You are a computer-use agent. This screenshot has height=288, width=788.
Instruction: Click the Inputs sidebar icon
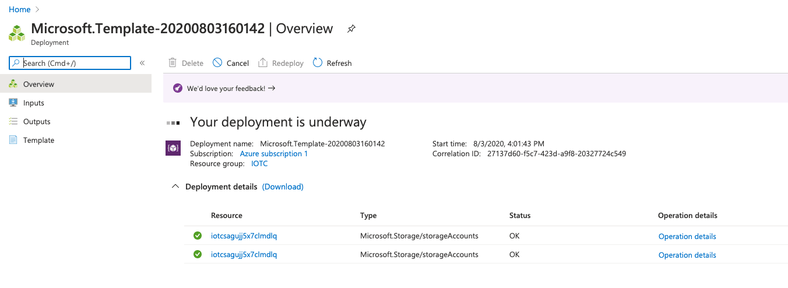pos(13,103)
